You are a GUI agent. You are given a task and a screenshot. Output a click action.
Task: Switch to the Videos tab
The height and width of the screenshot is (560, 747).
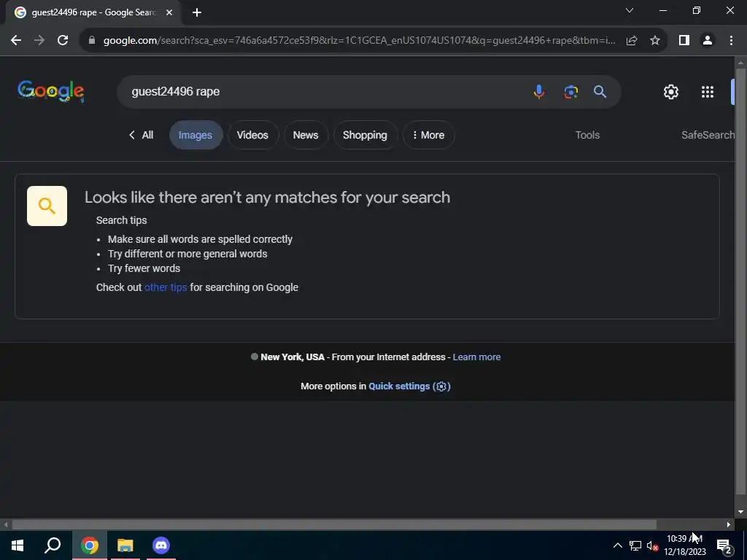click(x=252, y=135)
